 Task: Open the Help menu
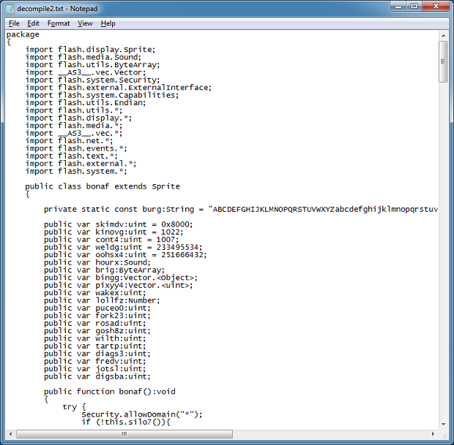coord(108,23)
